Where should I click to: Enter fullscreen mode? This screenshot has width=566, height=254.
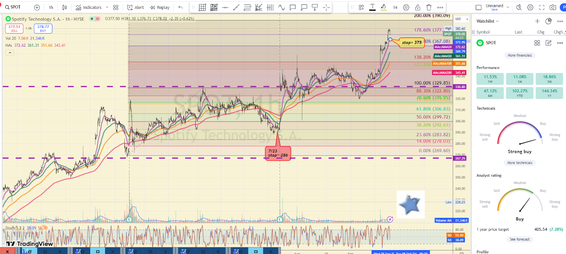[542, 7]
